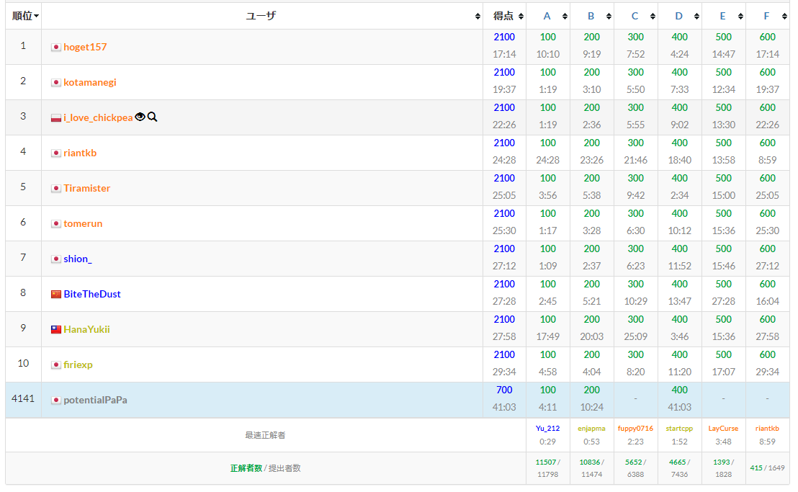798x492 pixels.
Task: Open problem D link in header
Action: [x=678, y=17]
